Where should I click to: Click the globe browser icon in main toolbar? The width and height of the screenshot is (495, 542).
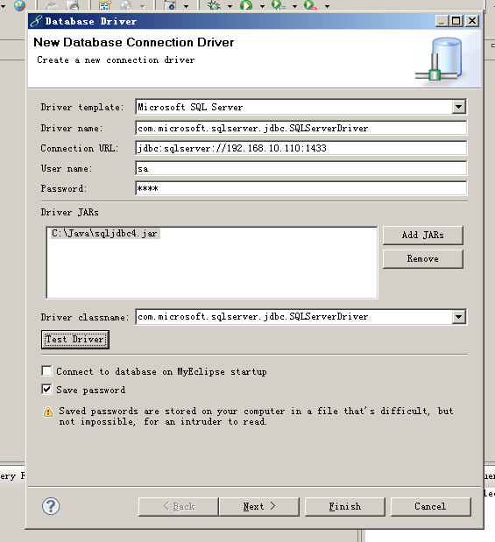coord(20,5)
